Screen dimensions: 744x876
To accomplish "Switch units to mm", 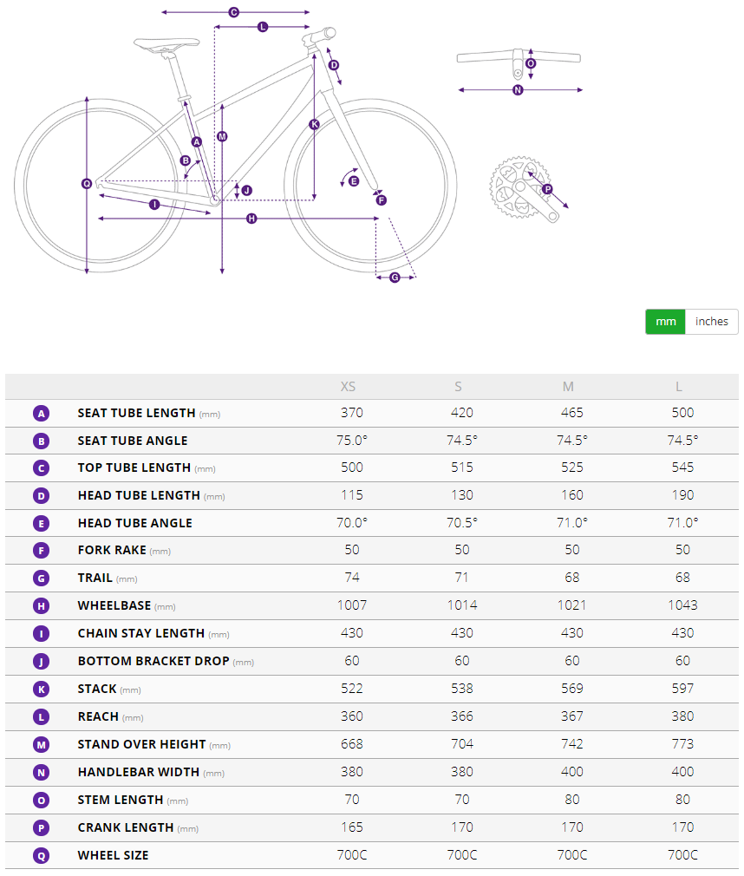I will [665, 322].
